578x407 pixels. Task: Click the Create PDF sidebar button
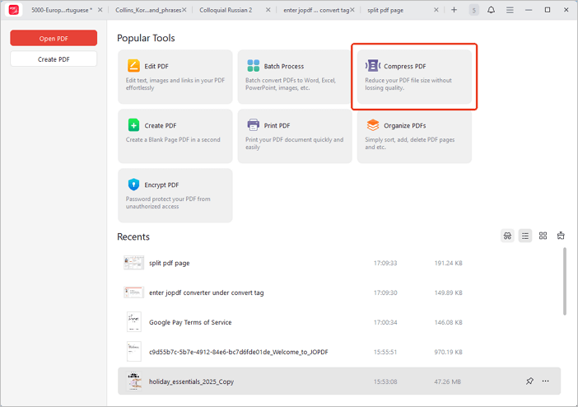54,59
